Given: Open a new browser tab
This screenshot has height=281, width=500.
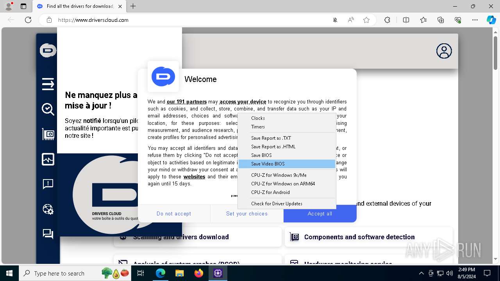Looking at the screenshot, I should pyautogui.click(x=133, y=6).
